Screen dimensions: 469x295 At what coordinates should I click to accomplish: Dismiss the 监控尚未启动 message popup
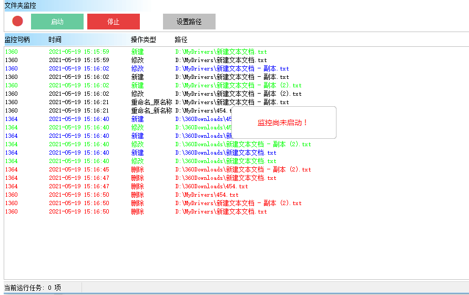283,123
